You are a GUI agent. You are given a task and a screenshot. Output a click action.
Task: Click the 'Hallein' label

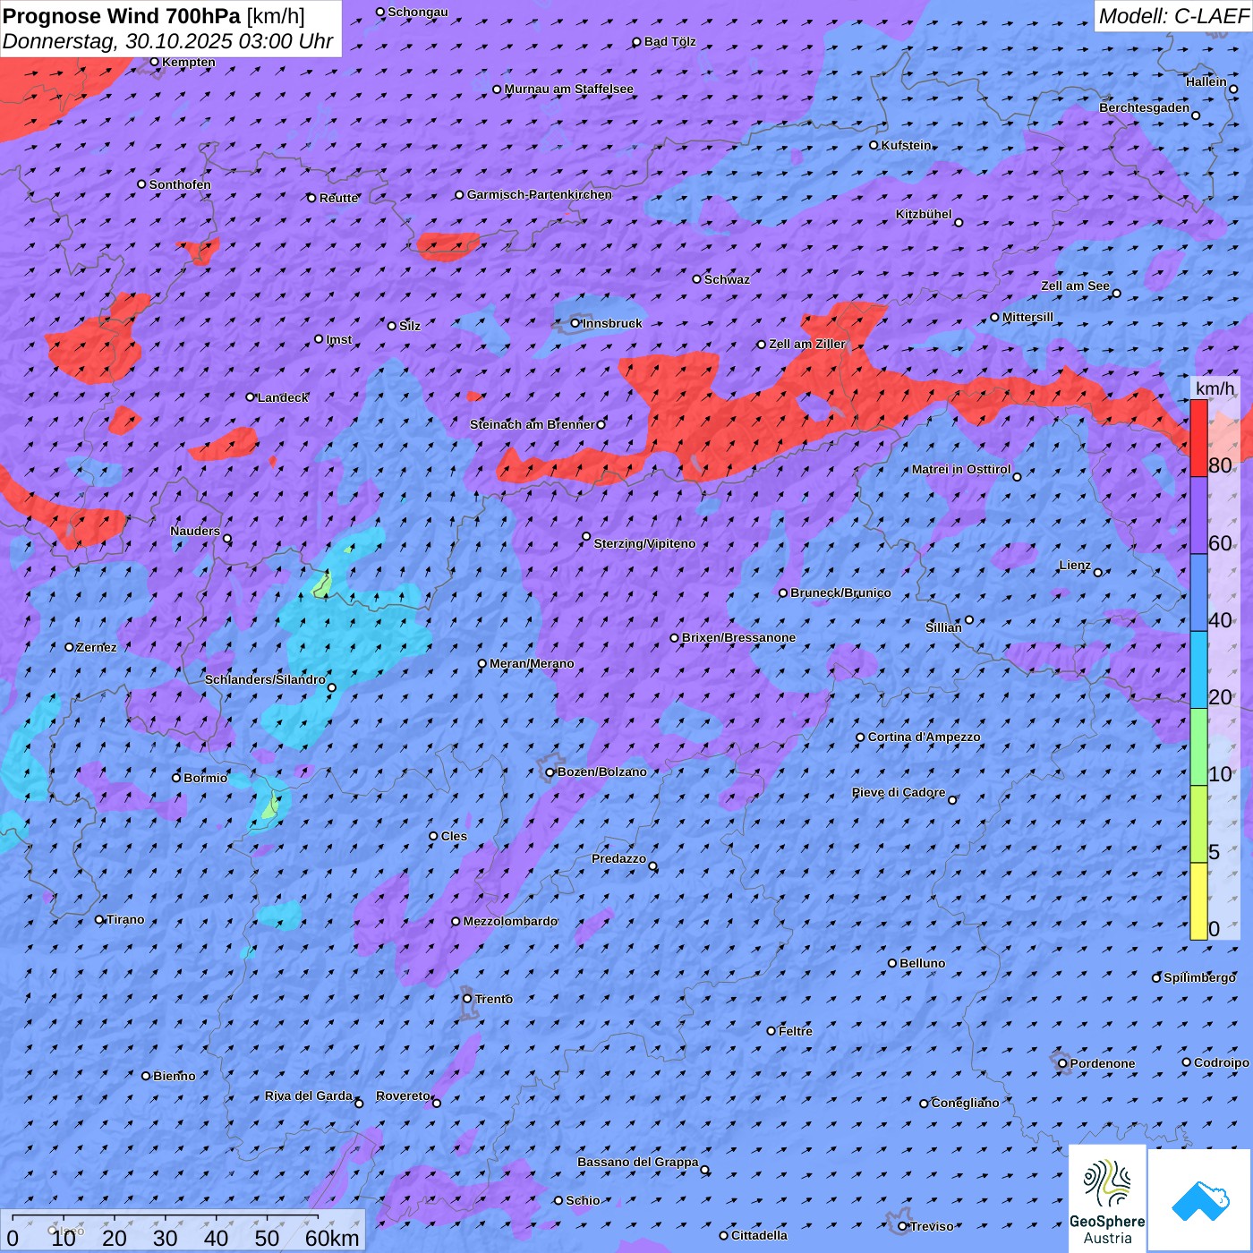pyautogui.click(x=1206, y=81)
